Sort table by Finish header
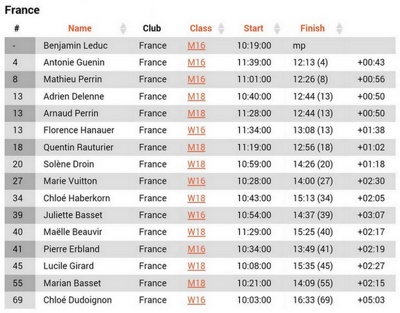 312,28
